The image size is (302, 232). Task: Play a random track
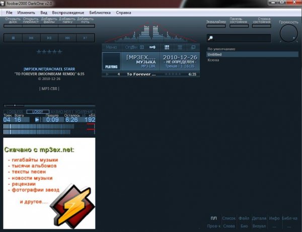(x=86, y=38)
